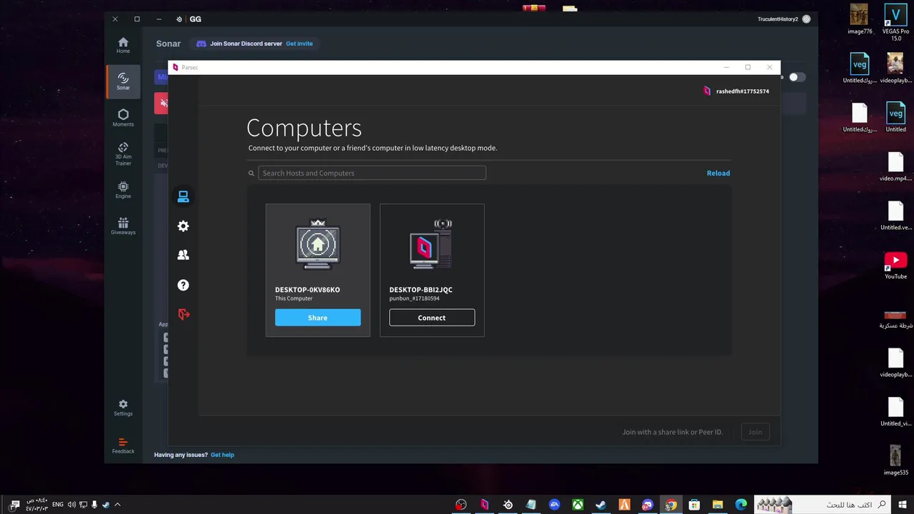This screenshot has width=914, height=514.
Task: Select the DESKTOP-0KV86KO home computer image
Action: (318, 244)
